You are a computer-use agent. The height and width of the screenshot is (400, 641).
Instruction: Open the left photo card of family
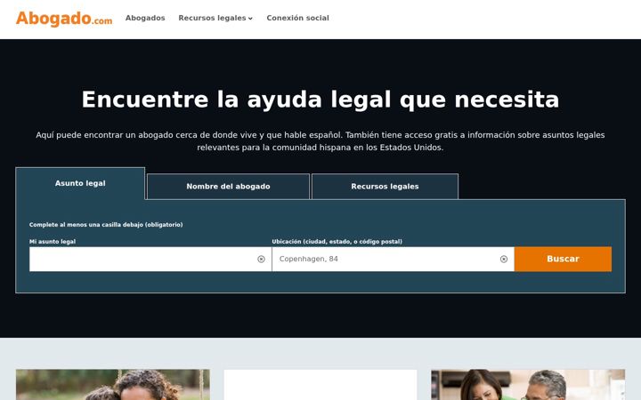pos(113,385)
